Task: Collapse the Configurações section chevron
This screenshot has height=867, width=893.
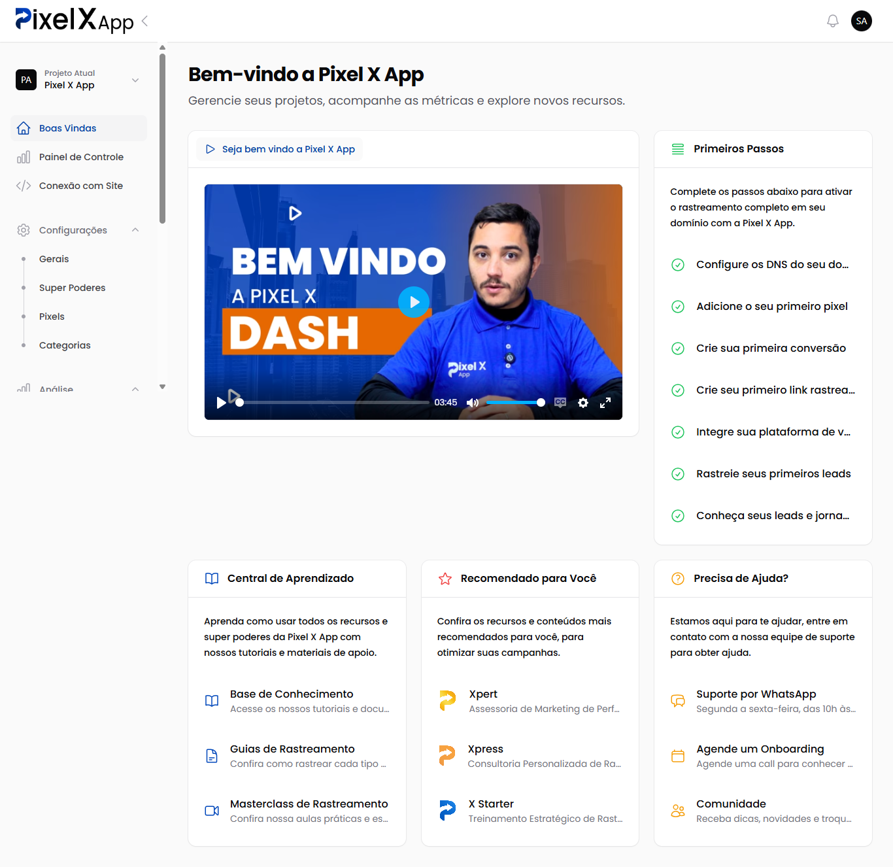Action: point(135,230)
